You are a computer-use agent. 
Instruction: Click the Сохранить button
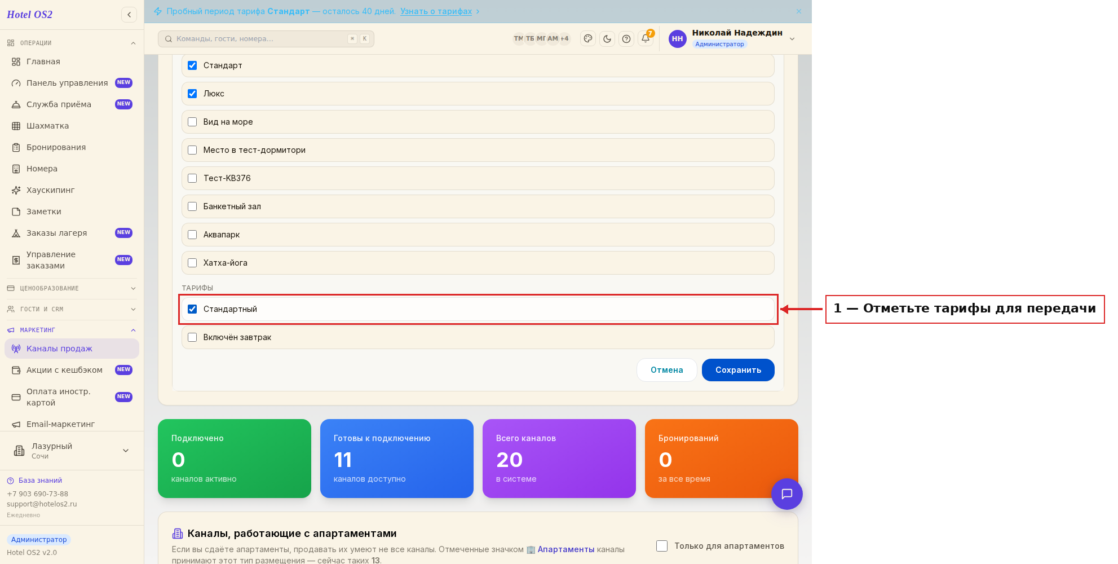tap(738, 370)
